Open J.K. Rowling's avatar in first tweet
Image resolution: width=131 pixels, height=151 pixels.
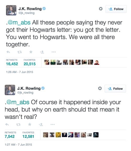11,10
